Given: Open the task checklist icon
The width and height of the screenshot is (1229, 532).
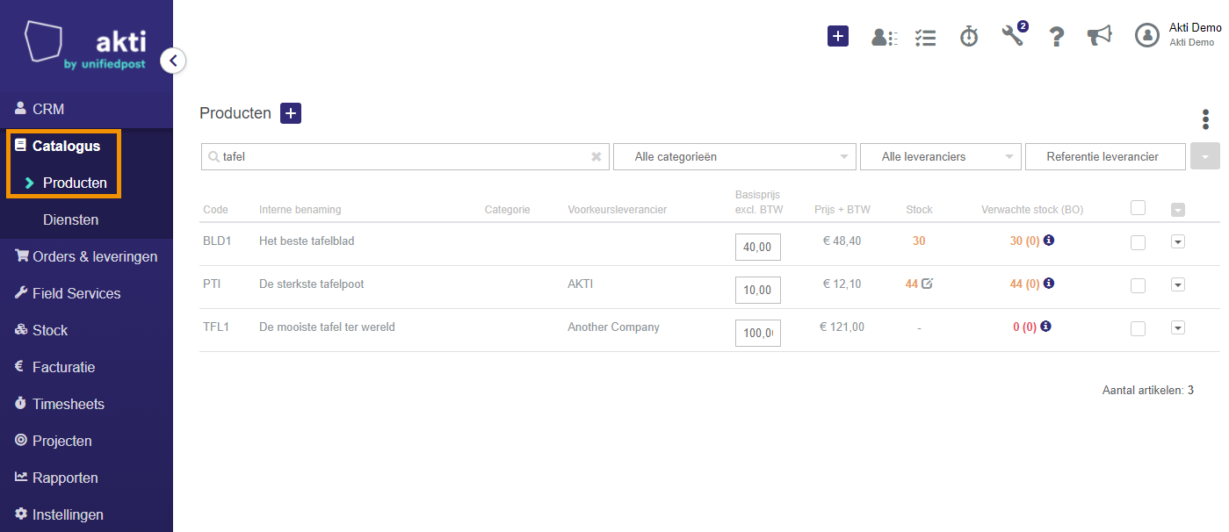Looking at the screenshot, I should [x=925, y=37].
